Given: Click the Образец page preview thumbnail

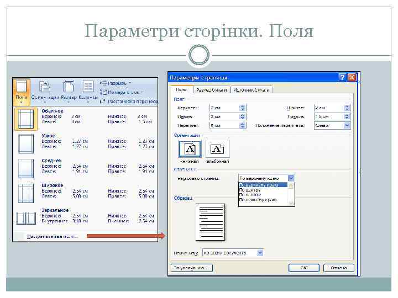Looking at the screenshot, I should (x=210, y=222).
